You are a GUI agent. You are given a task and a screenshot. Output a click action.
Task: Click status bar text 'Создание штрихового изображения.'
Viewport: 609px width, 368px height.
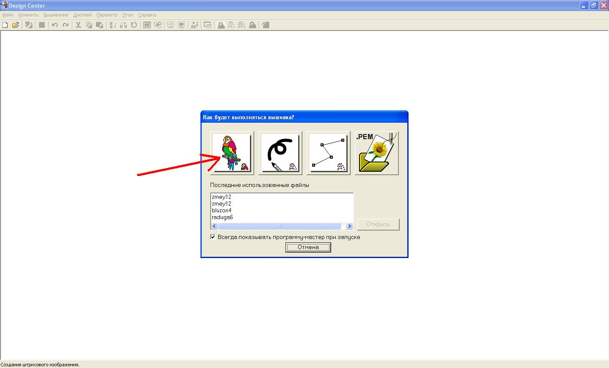(x=40, y=365)
